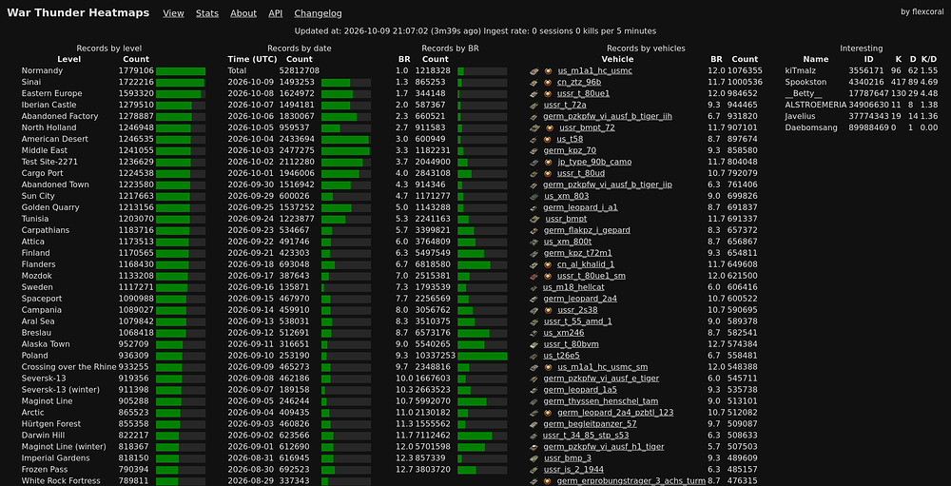Screen dimensions: 951x486
Task: Select the Javelius player row name
Action: 800,116
